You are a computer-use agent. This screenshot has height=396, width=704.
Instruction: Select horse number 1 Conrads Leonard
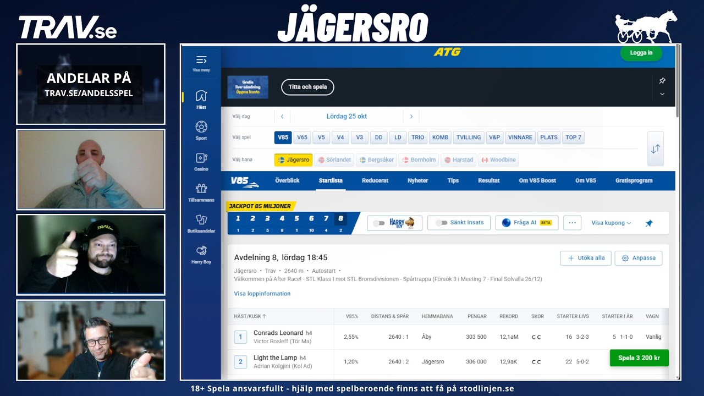(x=240, y=337)
